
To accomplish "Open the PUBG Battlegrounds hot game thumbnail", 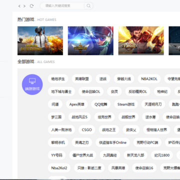I will tap(40, 40).
